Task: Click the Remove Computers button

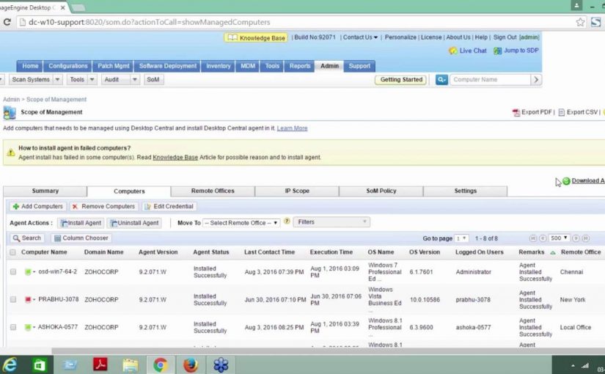Action: [103, 207]
